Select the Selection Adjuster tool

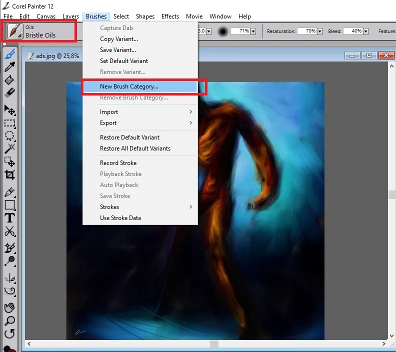tap(10, 161)
